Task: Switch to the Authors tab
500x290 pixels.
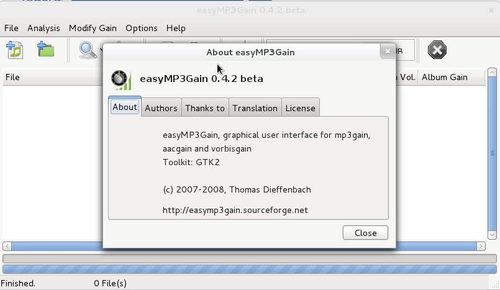Action: pyautogui.click(x=161, y=108)
